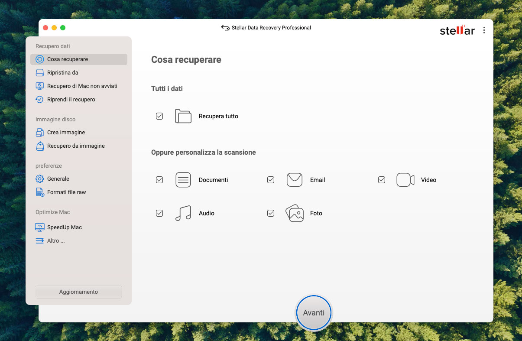Image resolution: width=522 pixels, height=341 pixels.
Task: Open Formati file raw label
Action: pyautogui.click(x=67, y=192)
